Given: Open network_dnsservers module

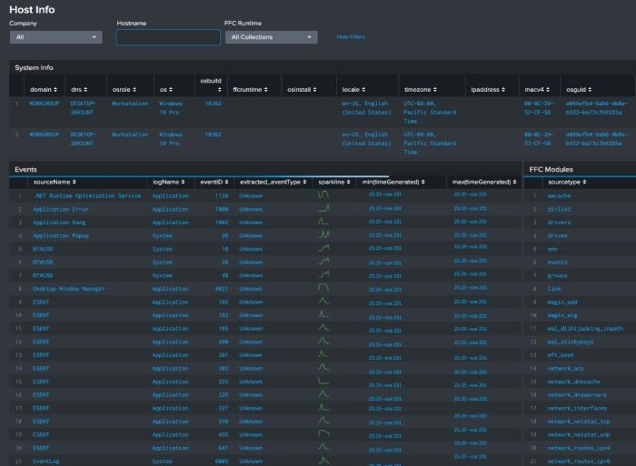Looking at the screenshot, I should coord(577,395).
